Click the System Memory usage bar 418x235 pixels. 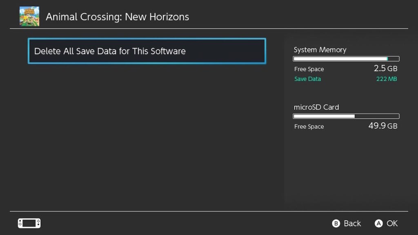346,59
